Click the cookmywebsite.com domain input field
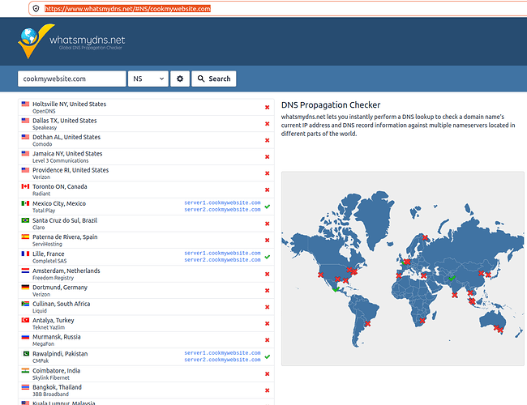The height and width of the screenshot is (405, 527). coord(72,79)
